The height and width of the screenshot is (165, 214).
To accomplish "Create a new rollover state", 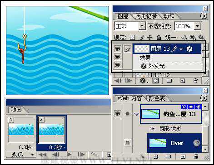I will click(x=183, y=157).
